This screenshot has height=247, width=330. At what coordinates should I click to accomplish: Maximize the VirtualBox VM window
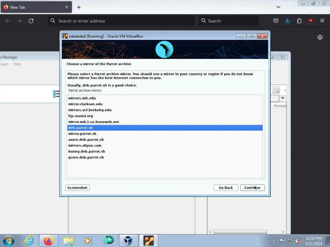(252, 36)
